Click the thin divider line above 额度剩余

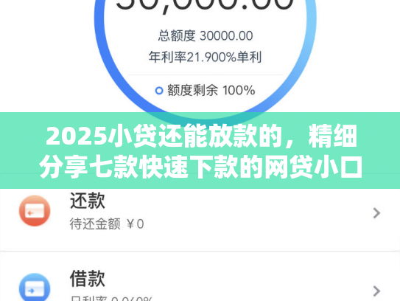(206, 75)
